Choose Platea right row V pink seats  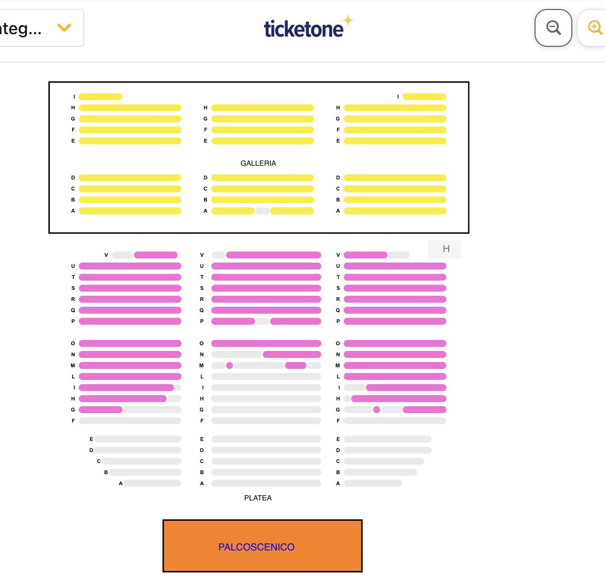coord(366,255)
